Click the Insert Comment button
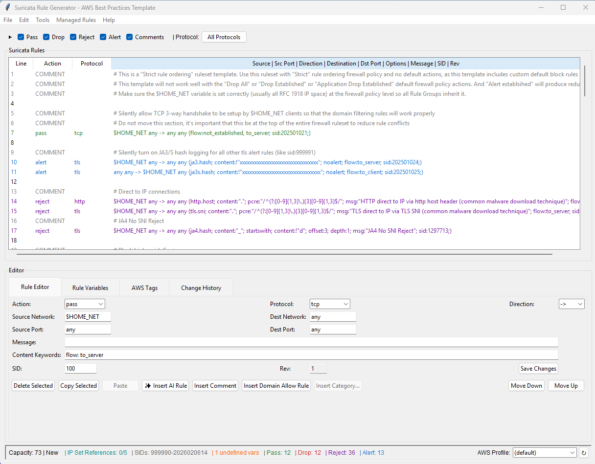Viewport: 595px width, 464px height. tap(215, 386)
